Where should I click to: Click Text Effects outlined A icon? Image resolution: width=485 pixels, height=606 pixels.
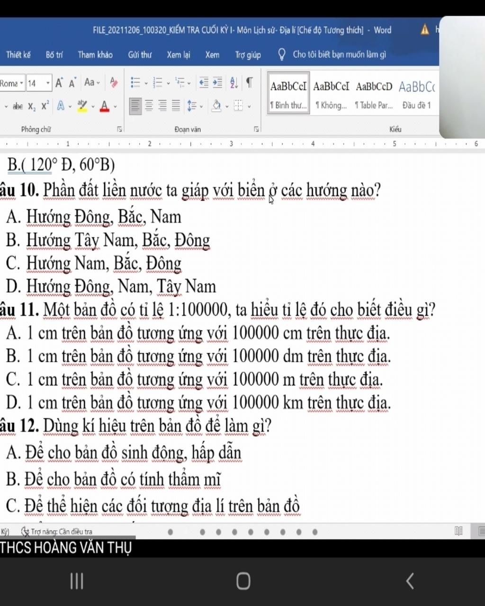pos(61,106)
